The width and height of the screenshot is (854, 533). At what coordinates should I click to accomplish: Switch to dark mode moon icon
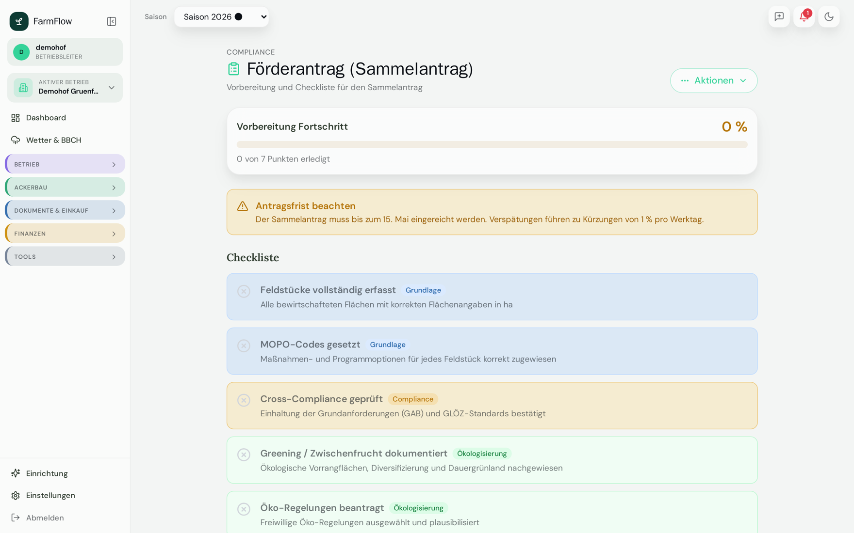pos(829,16)
